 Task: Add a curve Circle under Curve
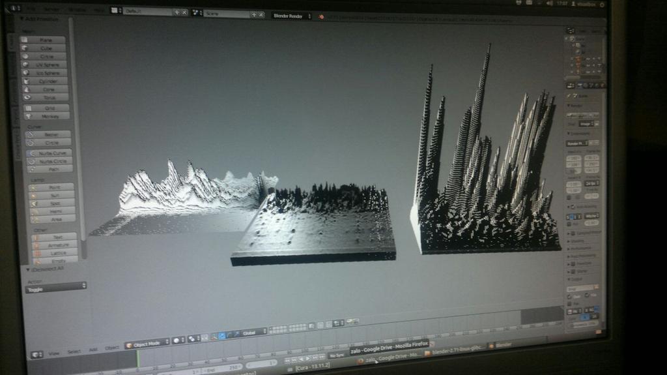click(x=49, y=143)
